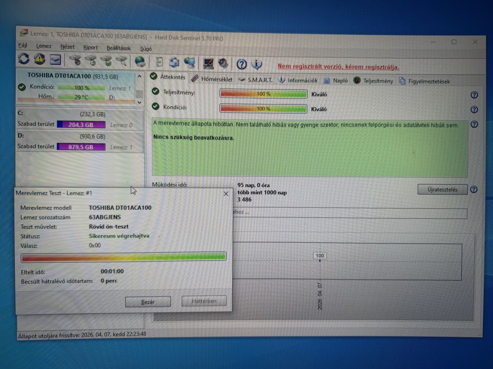493x369 pixels.
Task: Click the globe with monitor toolbar icon
Action: [190, 63]
